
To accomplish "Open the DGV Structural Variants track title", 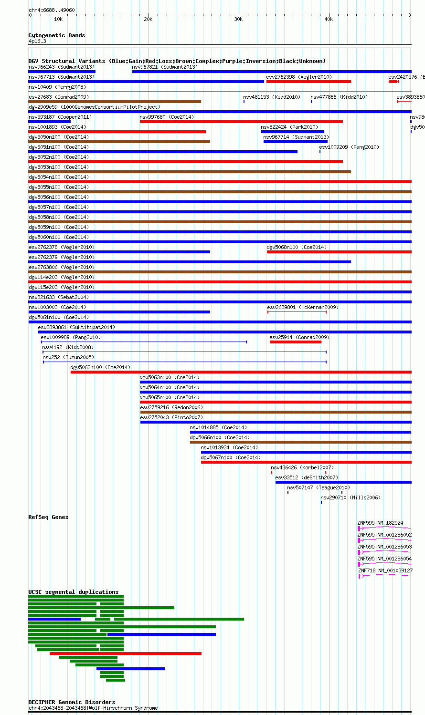I will (x=177, y=61).
